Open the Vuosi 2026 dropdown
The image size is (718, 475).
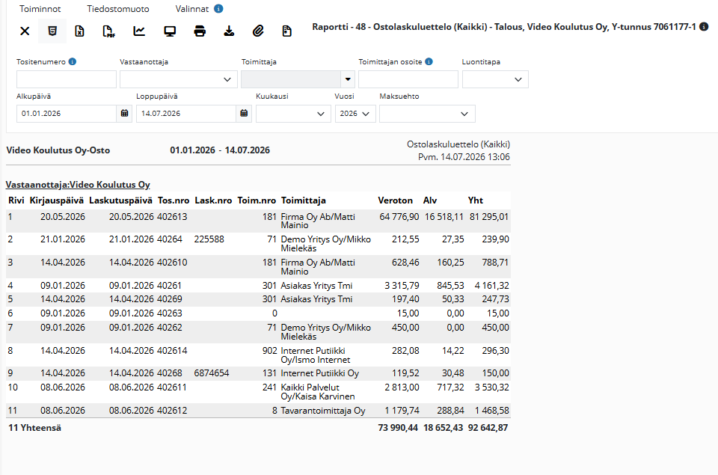point(355,114)
